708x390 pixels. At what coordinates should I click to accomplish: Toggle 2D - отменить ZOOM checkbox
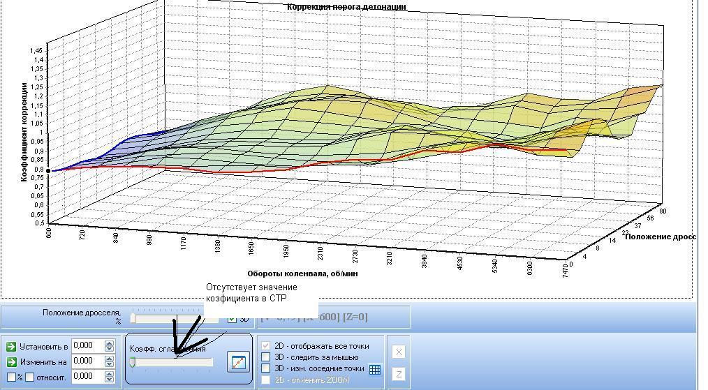tap(266, 380)
